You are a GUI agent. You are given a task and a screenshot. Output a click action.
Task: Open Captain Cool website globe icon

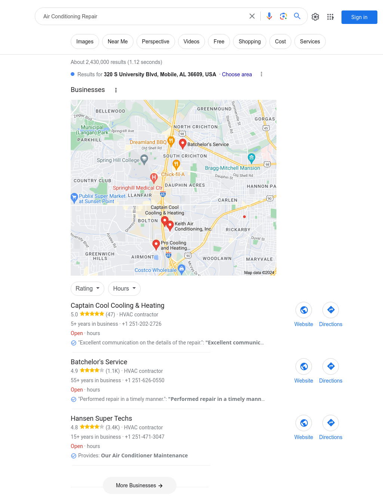pos(304,310)
